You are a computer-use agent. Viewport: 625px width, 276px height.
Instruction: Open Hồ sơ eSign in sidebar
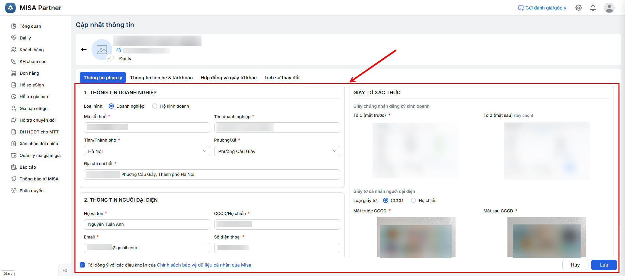click(32, 85)
